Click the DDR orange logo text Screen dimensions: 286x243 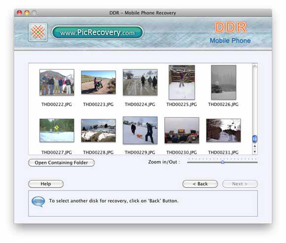(231, 27)
